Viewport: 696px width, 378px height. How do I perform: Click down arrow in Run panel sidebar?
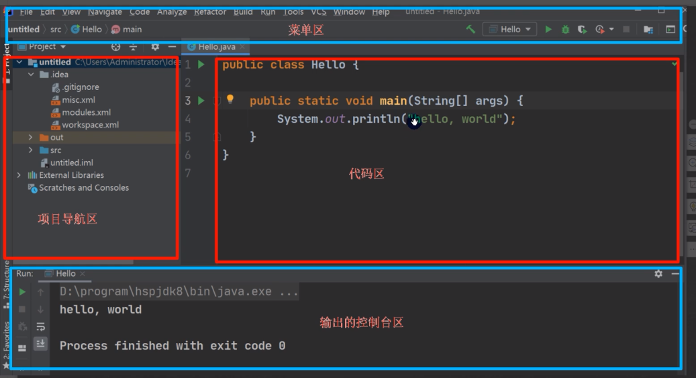click(x=40, y=309)
